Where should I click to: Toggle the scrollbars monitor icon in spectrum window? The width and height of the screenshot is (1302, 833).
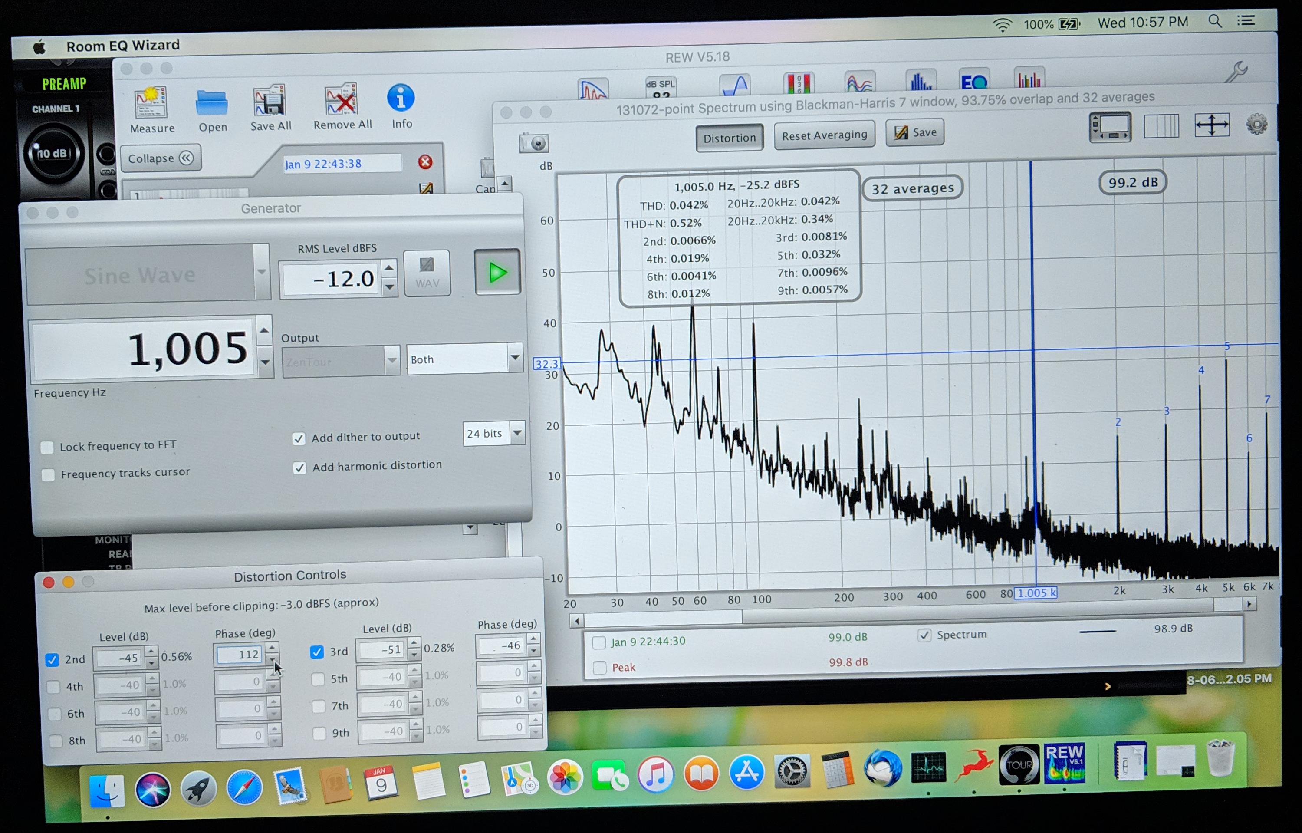click(x=1109, y=127)
